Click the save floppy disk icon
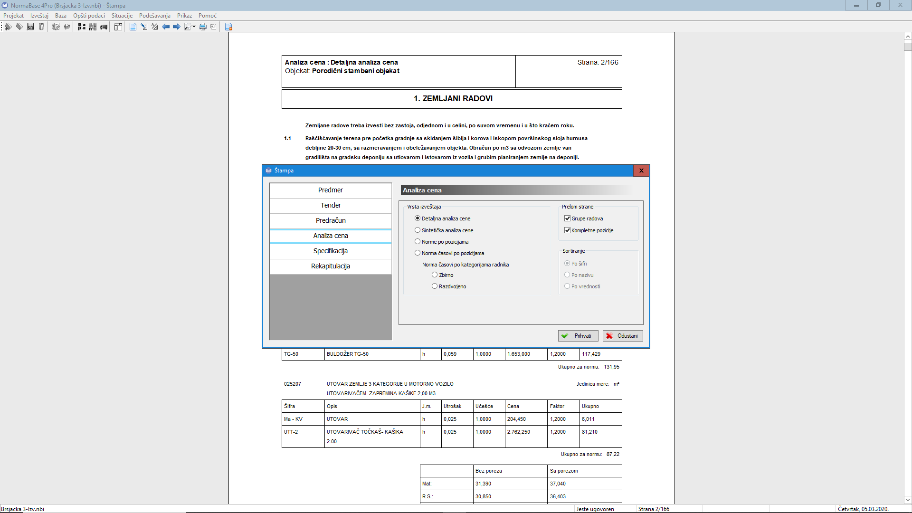 pyautogui.click(x=30, y=27)
